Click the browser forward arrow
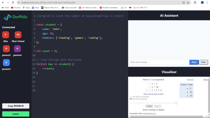The image size is (210, 118). tap(8, 3)
